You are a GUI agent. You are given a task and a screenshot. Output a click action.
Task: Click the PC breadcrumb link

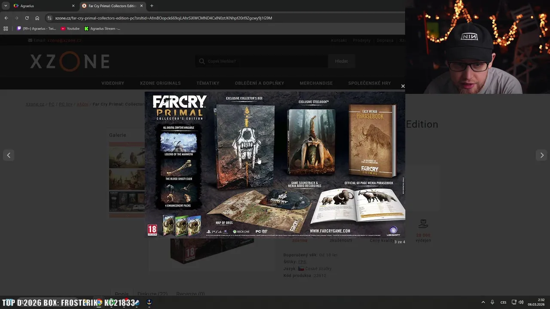(52, 104)
